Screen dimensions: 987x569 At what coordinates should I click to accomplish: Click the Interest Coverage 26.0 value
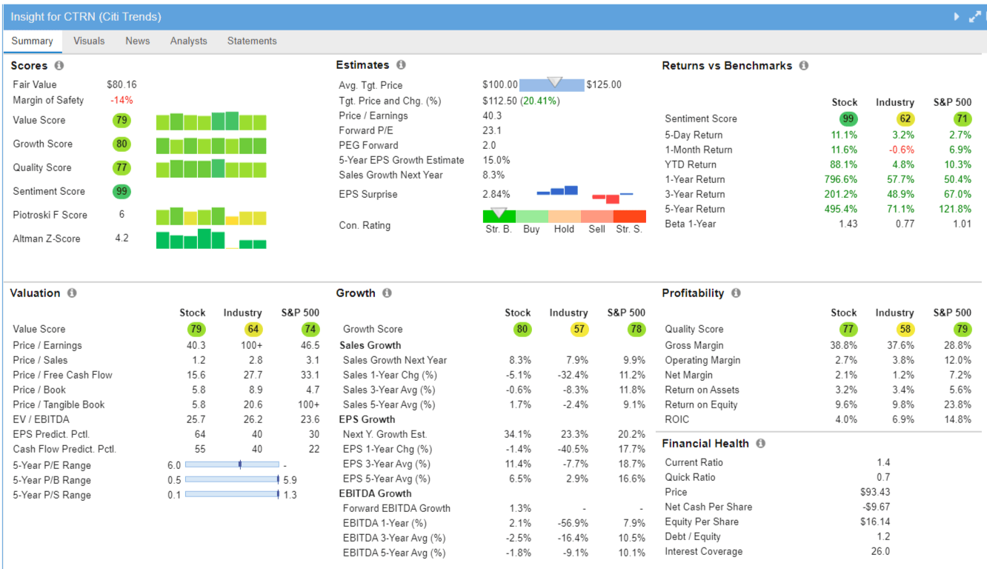(x=881, y=551)
